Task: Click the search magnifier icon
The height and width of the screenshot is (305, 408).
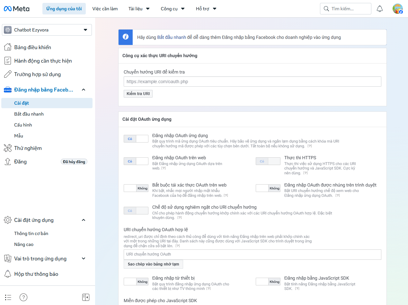Action: point(326,9)
